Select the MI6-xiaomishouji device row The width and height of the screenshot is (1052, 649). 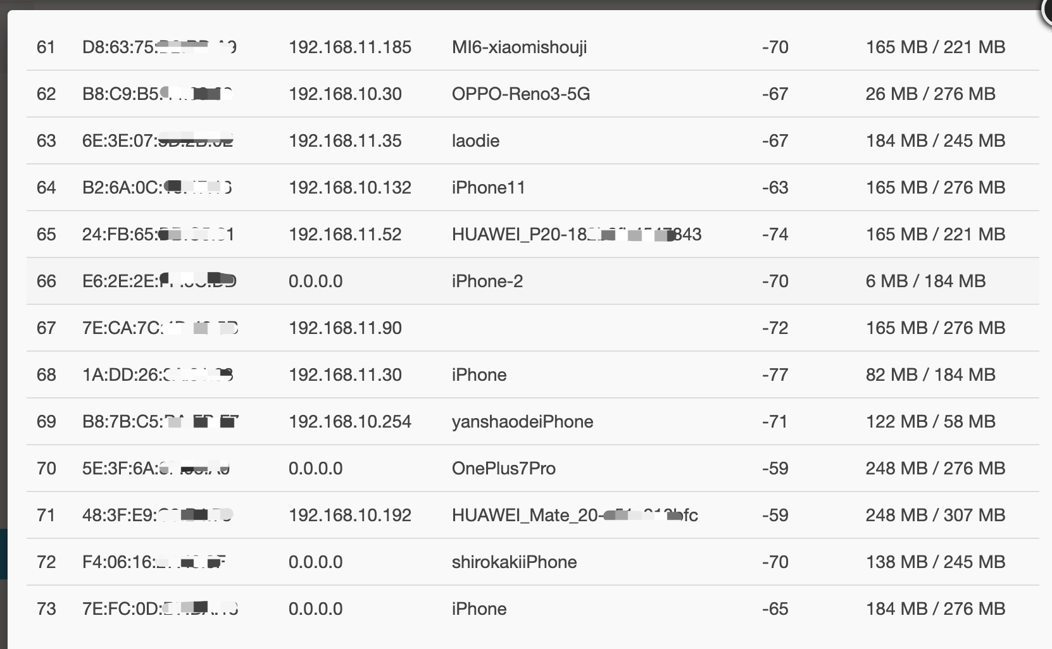click(519, 47)
